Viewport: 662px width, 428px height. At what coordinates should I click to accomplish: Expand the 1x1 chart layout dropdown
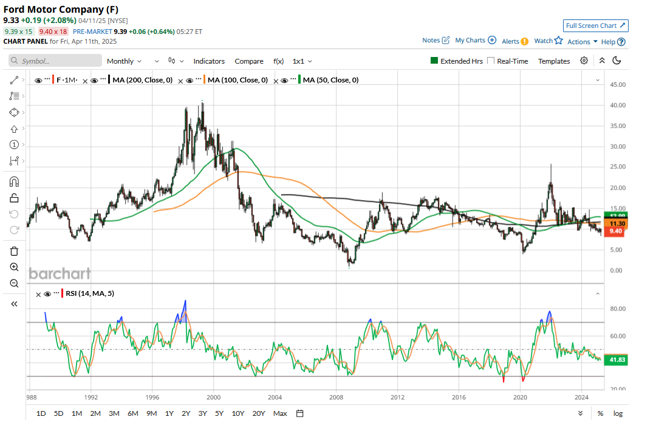coord(302,61)
